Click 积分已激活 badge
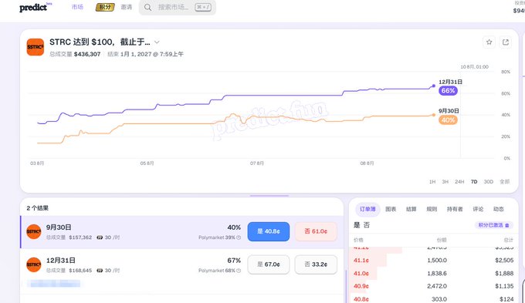The width and height of the screenshot is (525, 303). point(494,225)
